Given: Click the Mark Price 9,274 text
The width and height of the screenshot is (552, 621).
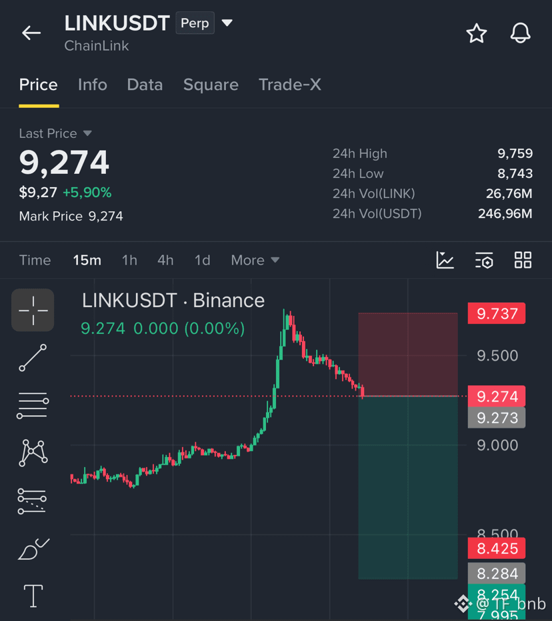Looking at the screenshot, I should [x=71, y=217].
